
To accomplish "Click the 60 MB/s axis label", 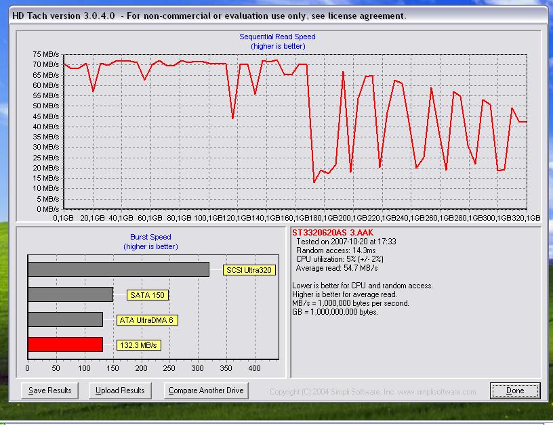I will pos(46,85).
